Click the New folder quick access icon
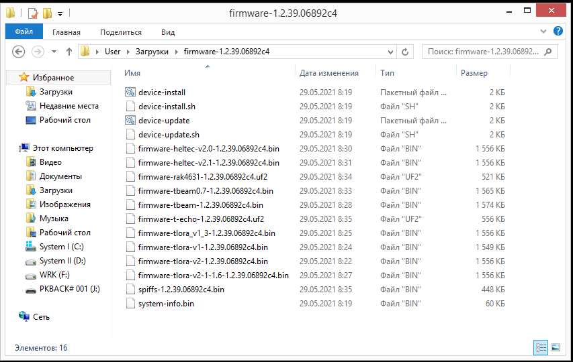Image resolution: width=573 pixels, height=362 pixels. [47, 13]
